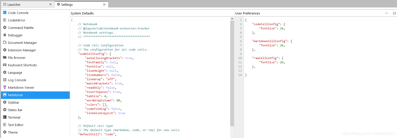Image resolution: width=397 pixels, height=138 pixels.
Task: Close the Launcher tab
Action: [50, 4]
